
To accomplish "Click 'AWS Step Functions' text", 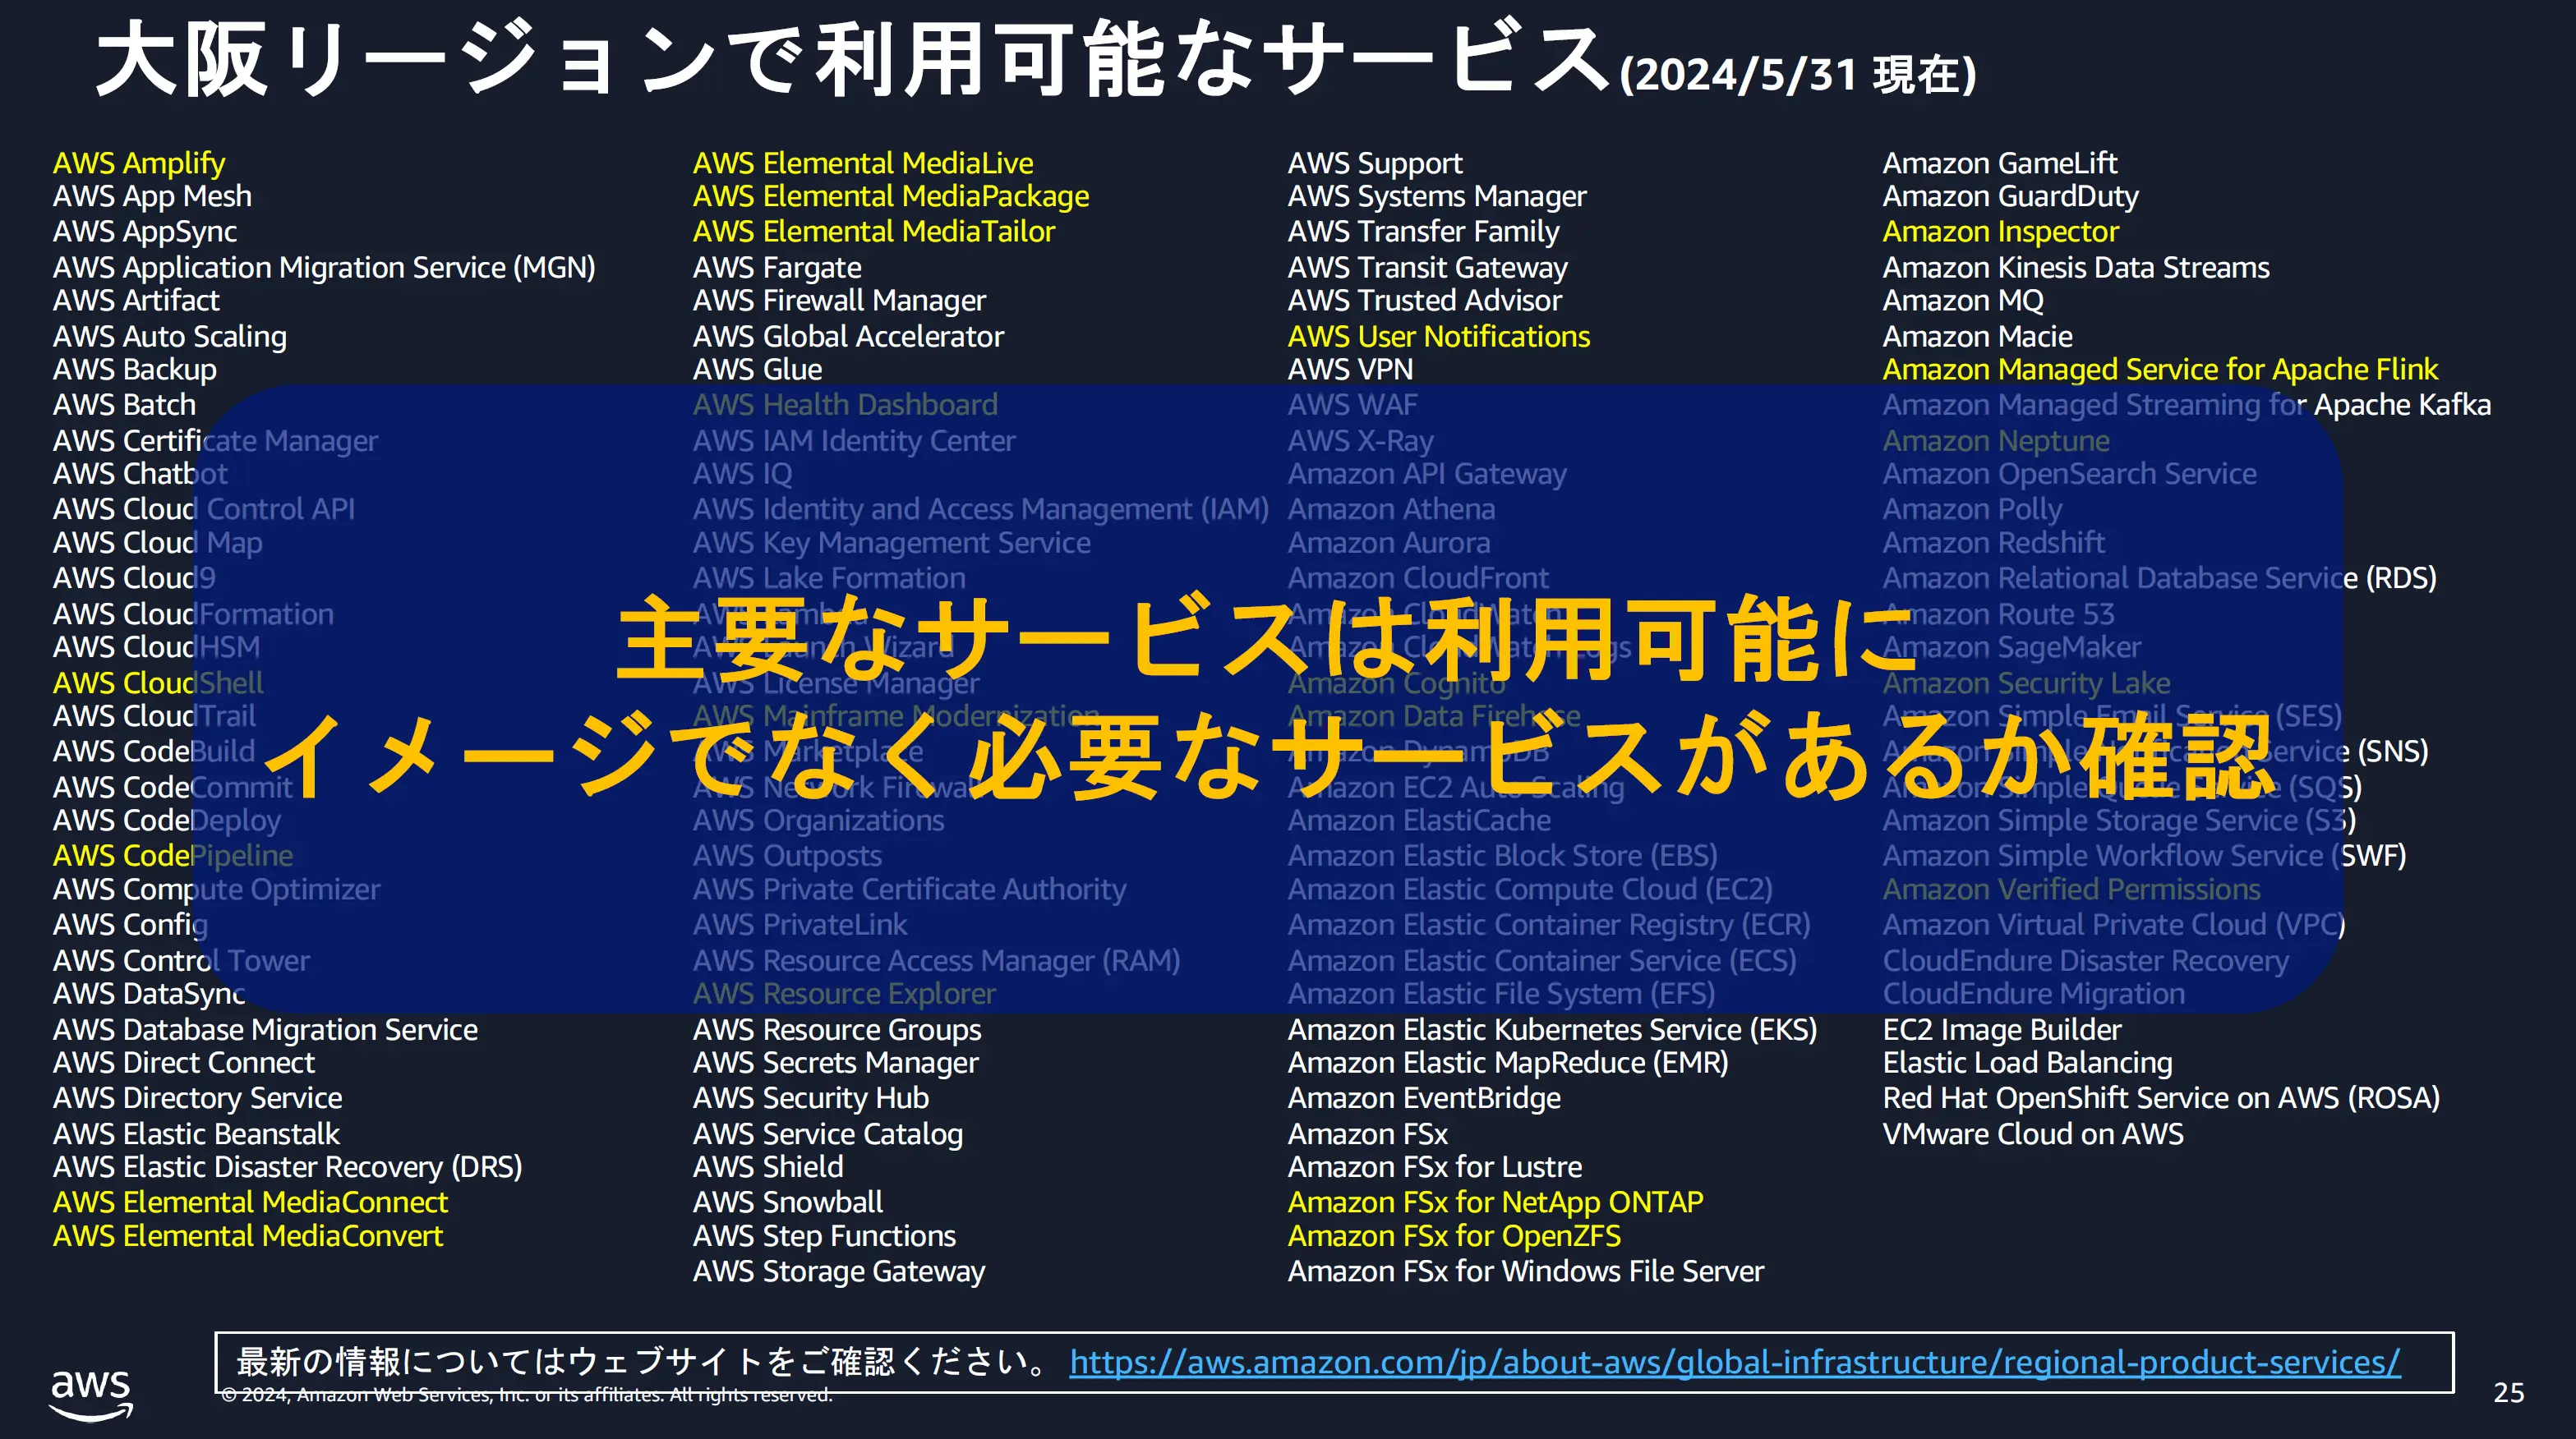I will 824,1236.
